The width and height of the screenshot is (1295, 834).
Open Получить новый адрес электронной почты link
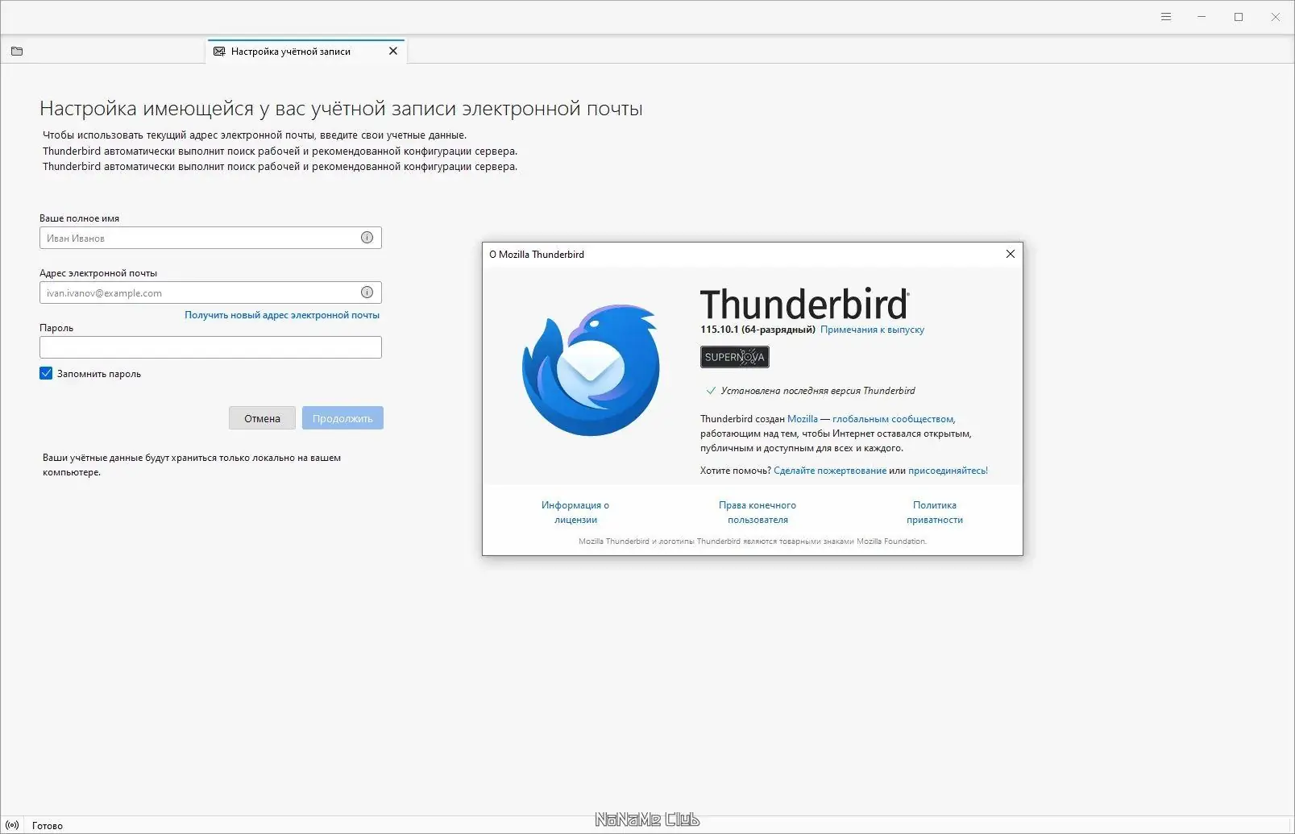tap(282, 315)
